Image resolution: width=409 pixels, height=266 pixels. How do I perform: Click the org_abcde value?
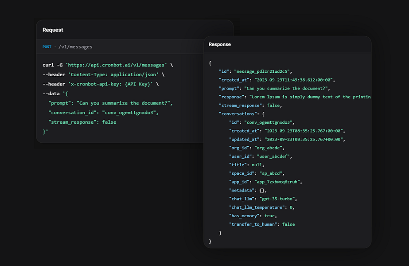(x=269, y=148)
